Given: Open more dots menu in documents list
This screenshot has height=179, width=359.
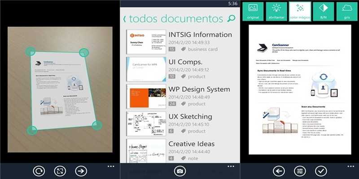Looking at the screenshot, I should 231,166.
